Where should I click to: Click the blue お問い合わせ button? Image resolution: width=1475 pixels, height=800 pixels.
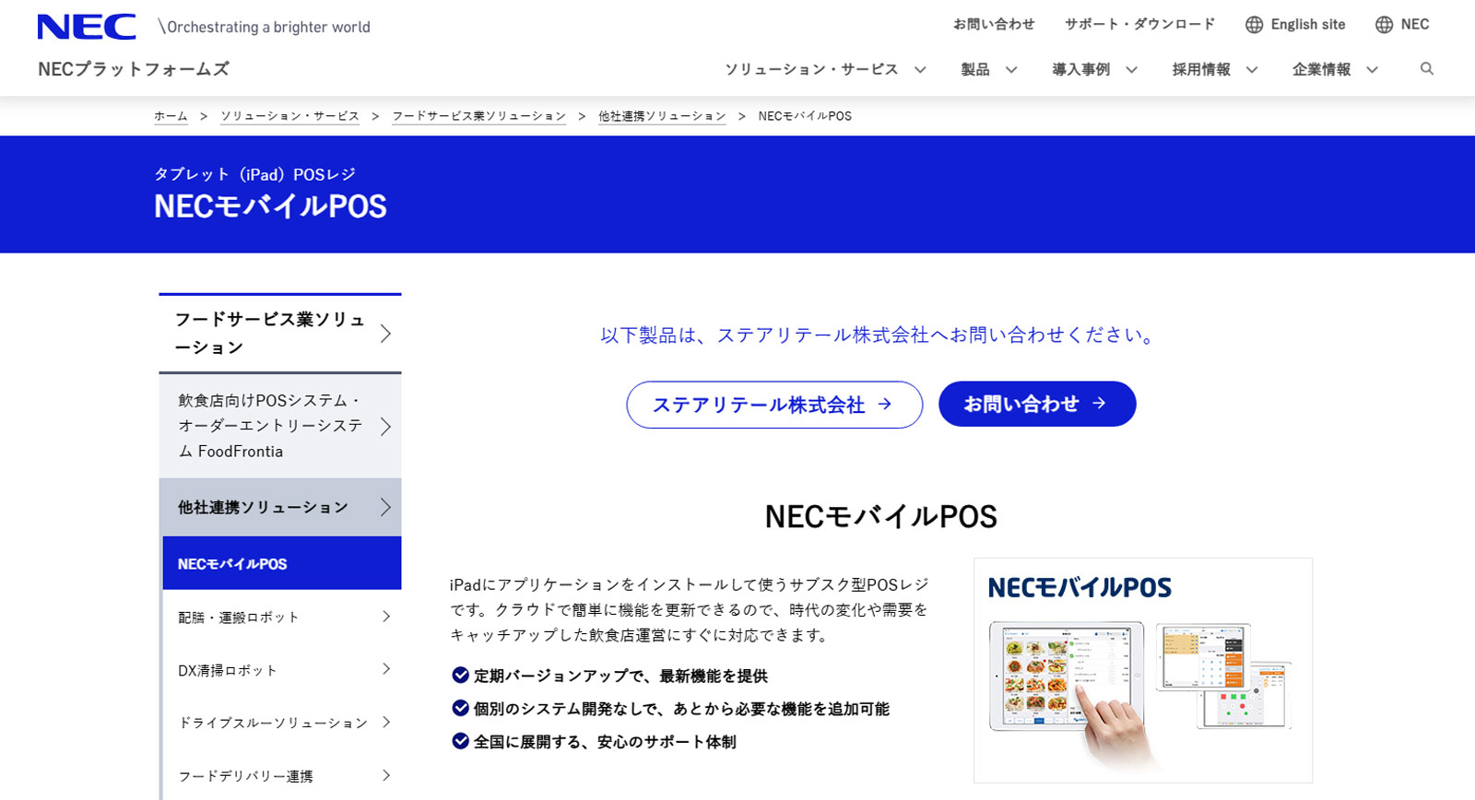(x=1037, y=404)
